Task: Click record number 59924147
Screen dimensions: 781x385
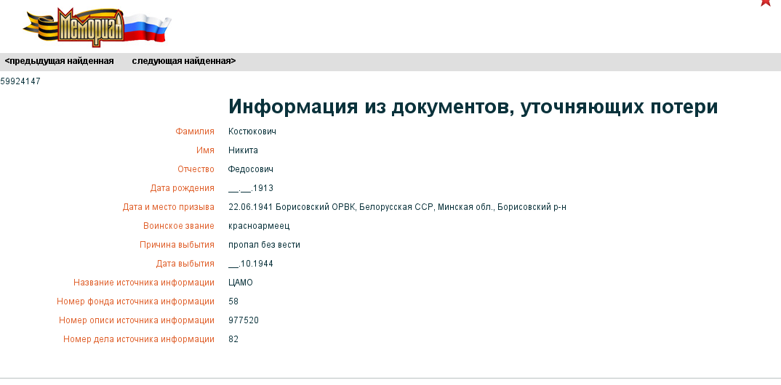Action: [x=20, y=81]
